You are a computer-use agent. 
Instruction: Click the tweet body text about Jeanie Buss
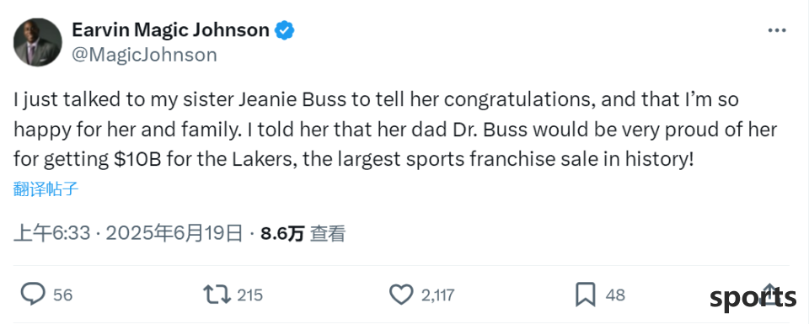[x=395, y=130]
